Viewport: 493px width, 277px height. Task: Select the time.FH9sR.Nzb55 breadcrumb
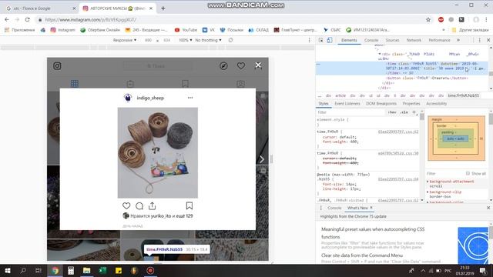(464, 95)
